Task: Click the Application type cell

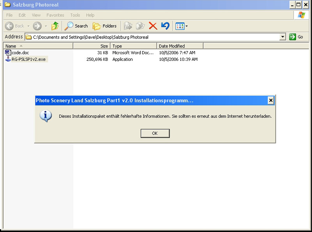Action: pos(122,59)
